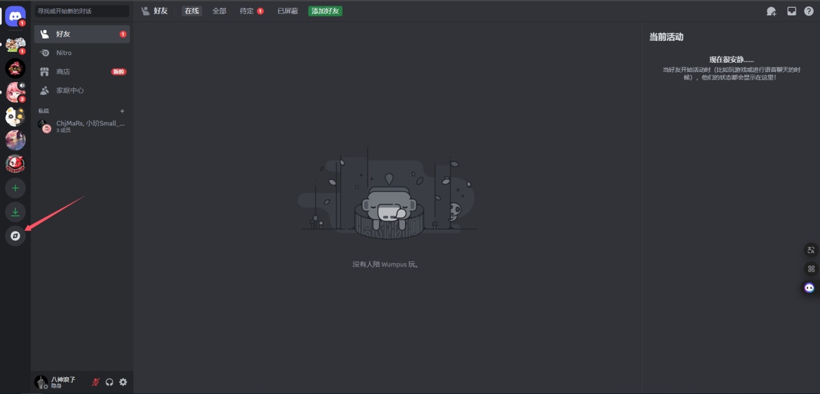Switch to the 在线 tab

[192, 11]
